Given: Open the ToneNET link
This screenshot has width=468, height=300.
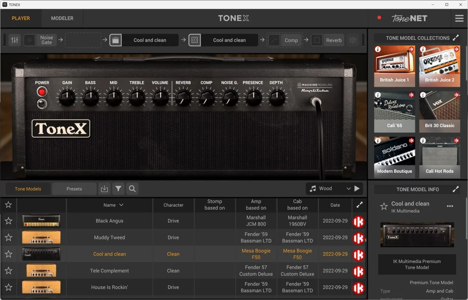Looking at the screenshot, I should pyautogui.click(x=409, y=18).
